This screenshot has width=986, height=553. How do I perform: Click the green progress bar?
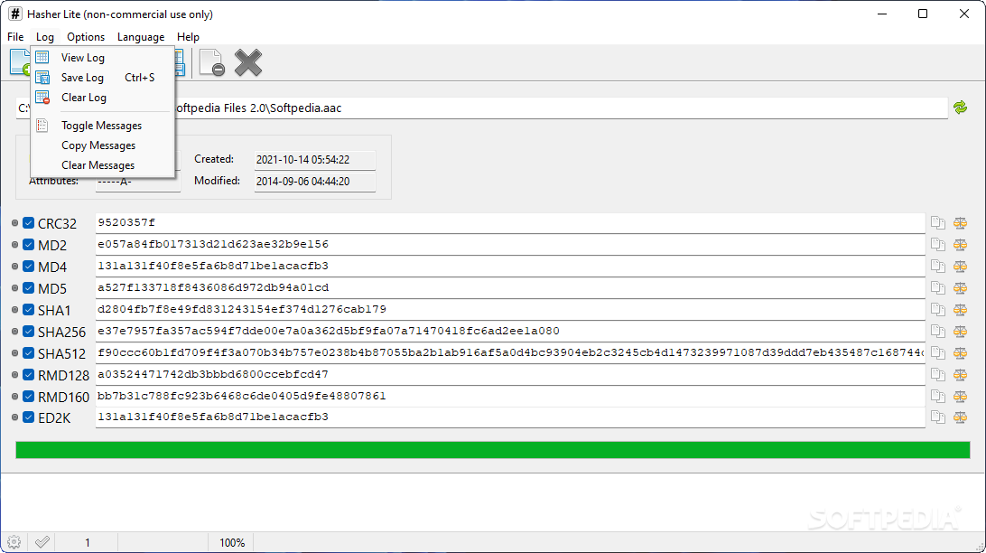click(492, 449)
